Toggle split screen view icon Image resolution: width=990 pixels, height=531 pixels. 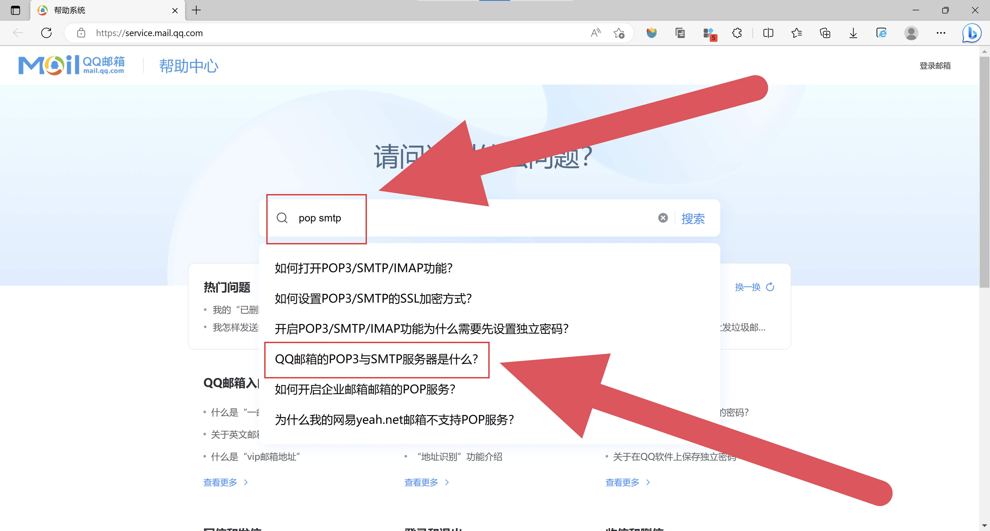click(x=768, y=33)
